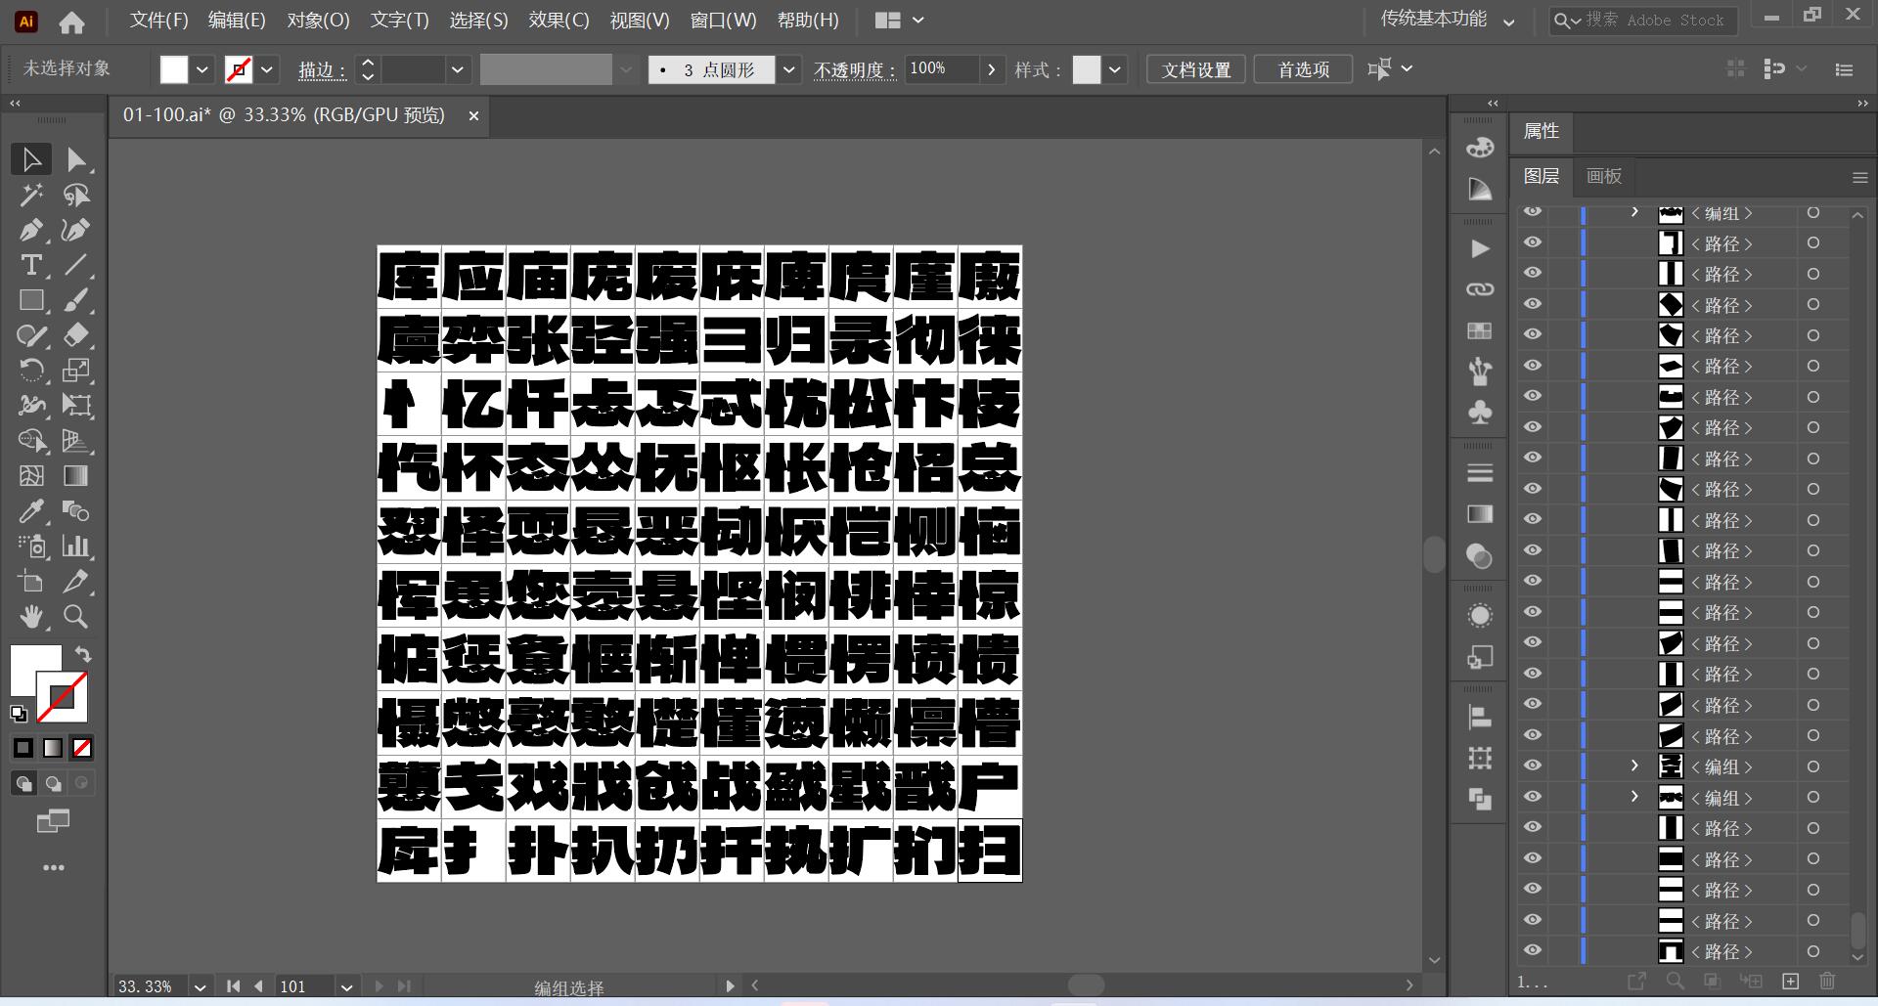This screenshot has width=1878, height=1006.
Task: Select the Magic Wand tool
Action: pos(30,195)
